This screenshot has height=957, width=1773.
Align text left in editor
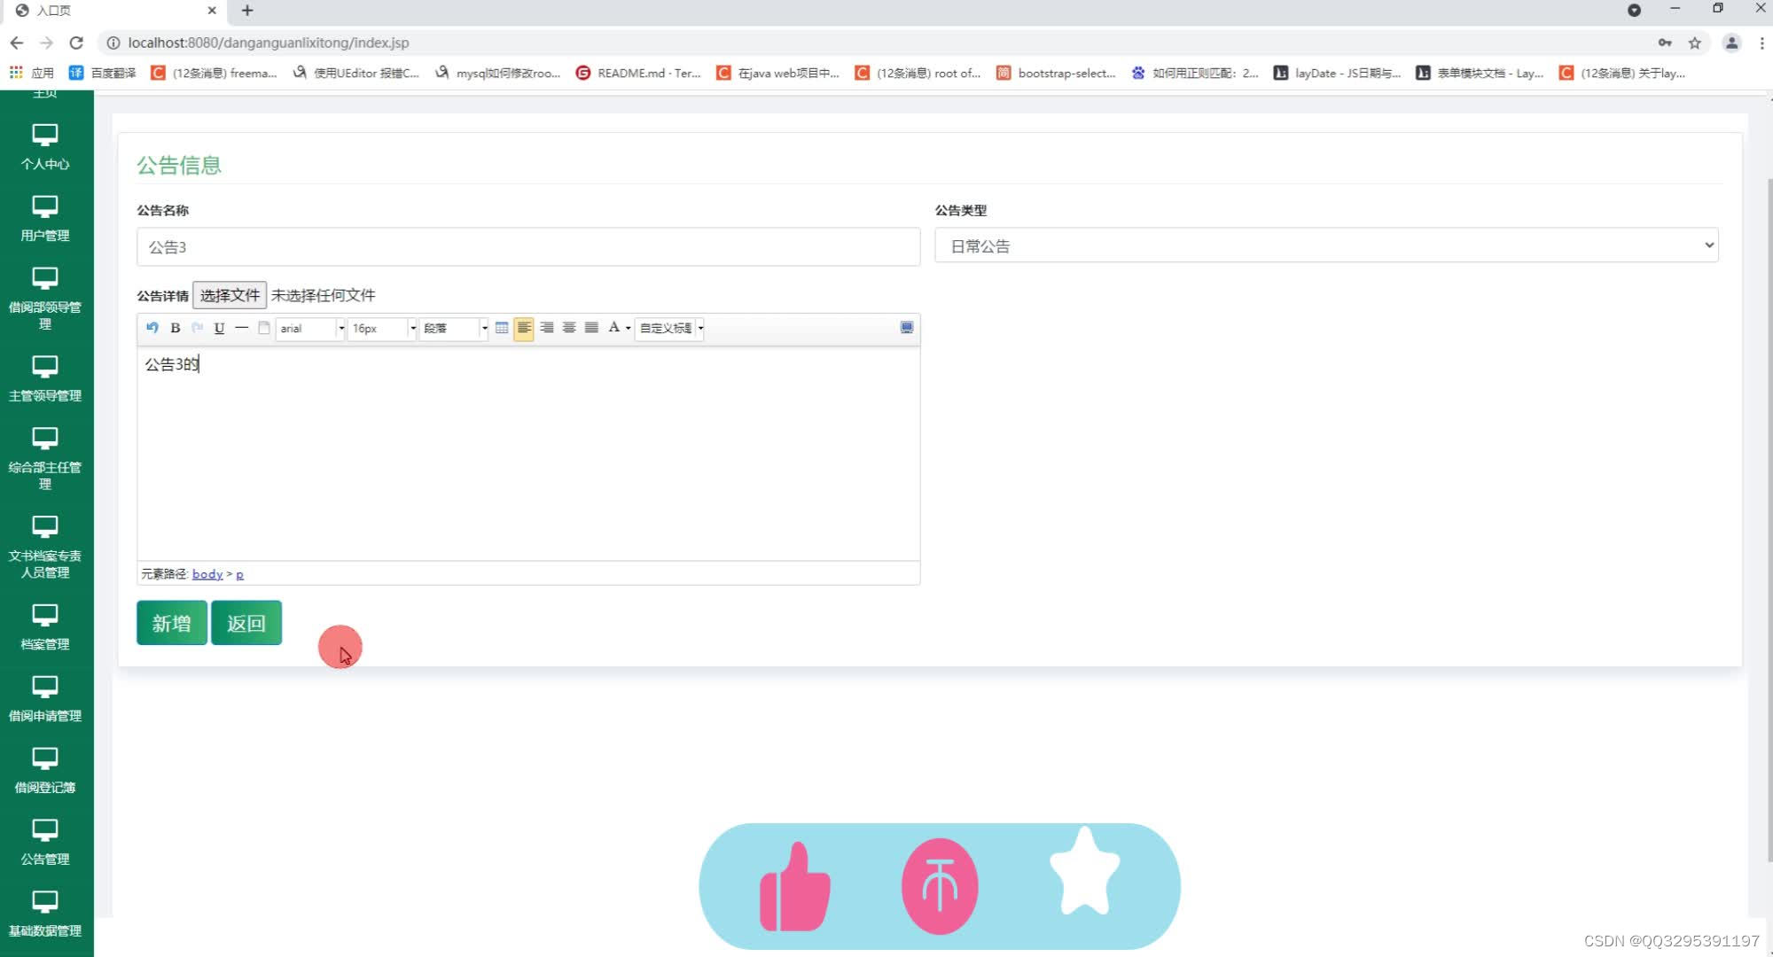[524, 328]
